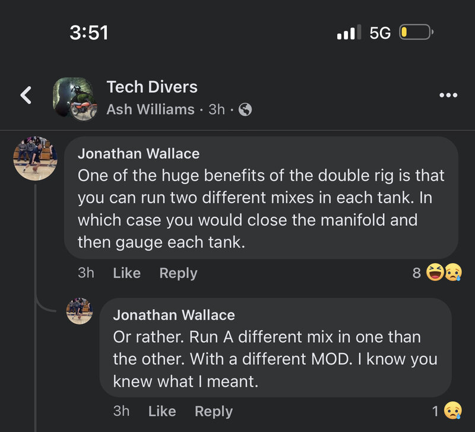
Task: Open the Tech Divers group title
Action: [152, 87]
